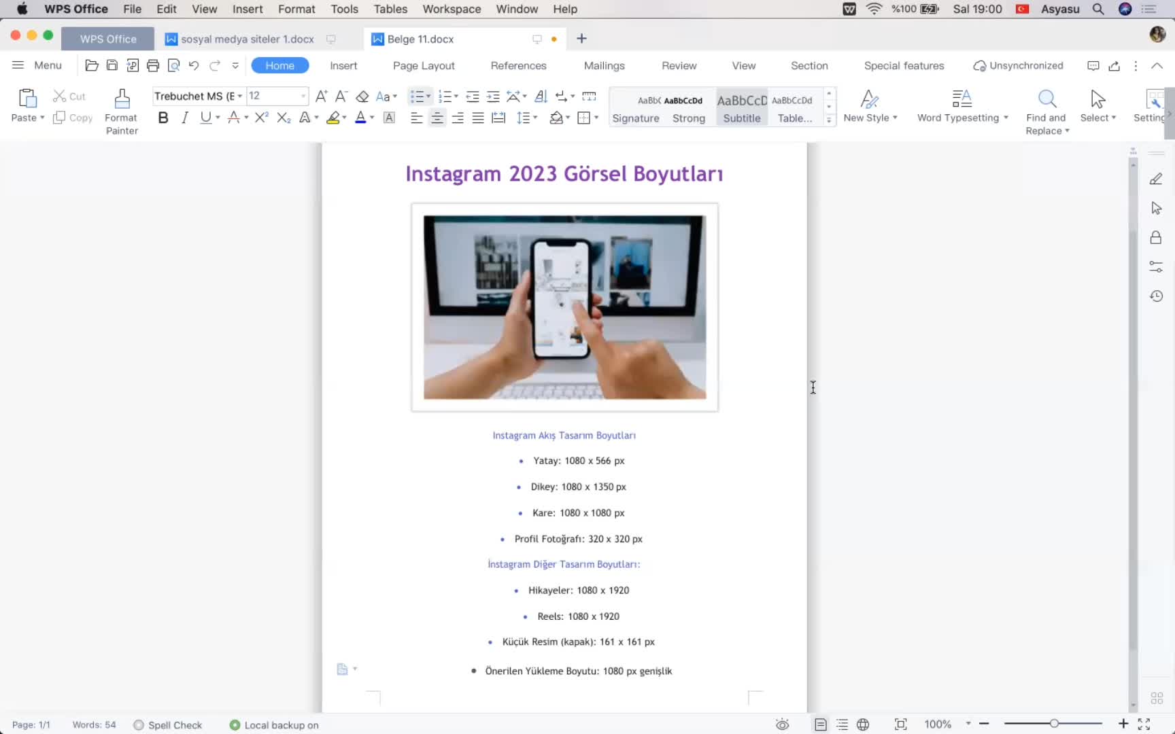Open the Menu button
The width and height of the screenshot is (1175, 734).
[37, 65]
